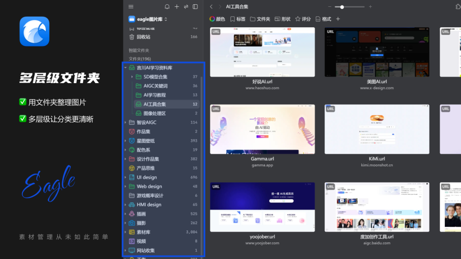461x259 pixels.
Task: Expand the 设计作品集 folder
Action: point(125,159)
